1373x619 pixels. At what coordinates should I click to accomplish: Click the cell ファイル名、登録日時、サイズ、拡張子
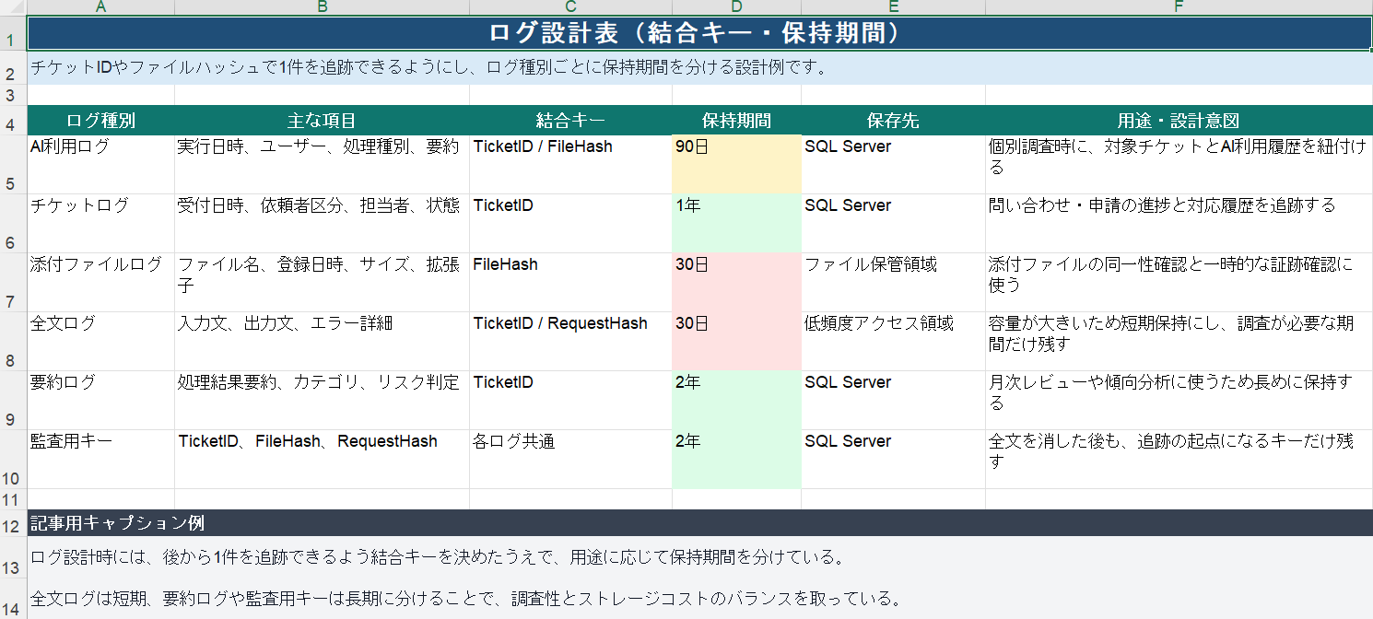coord(322,283)
